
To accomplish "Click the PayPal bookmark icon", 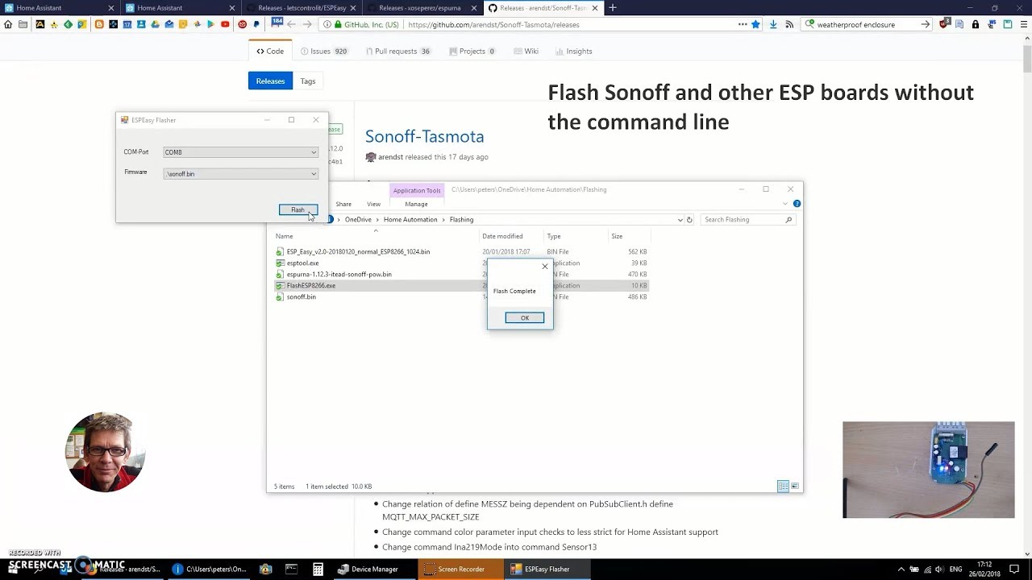I will (x=256, y=25).
